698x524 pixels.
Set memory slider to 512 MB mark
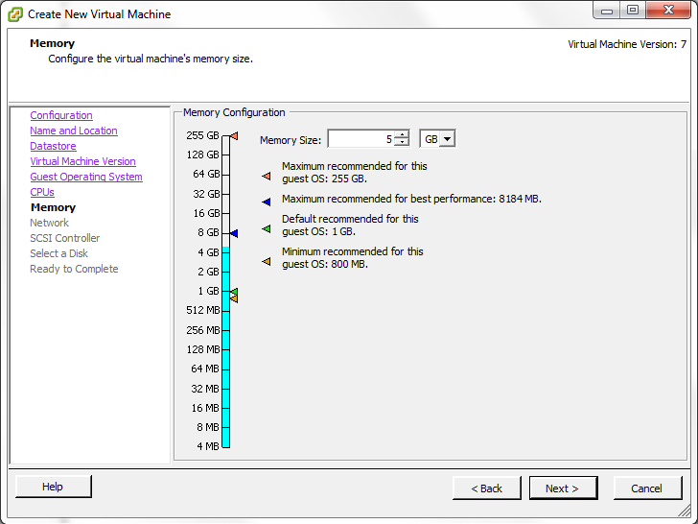[x=225, y=311]
